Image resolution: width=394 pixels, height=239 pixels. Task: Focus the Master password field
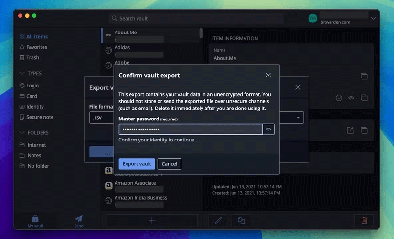click(x=191, y=130)
